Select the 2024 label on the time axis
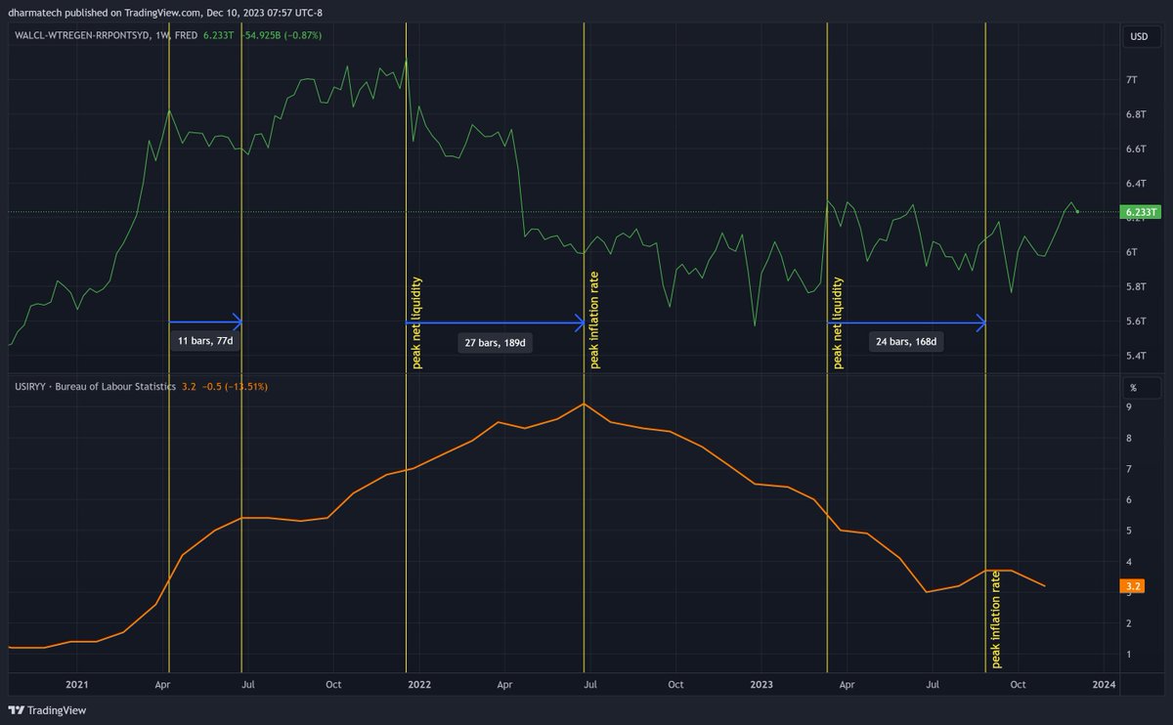This screenshot has height=725, width=1173. click(x=1106, y=685)
